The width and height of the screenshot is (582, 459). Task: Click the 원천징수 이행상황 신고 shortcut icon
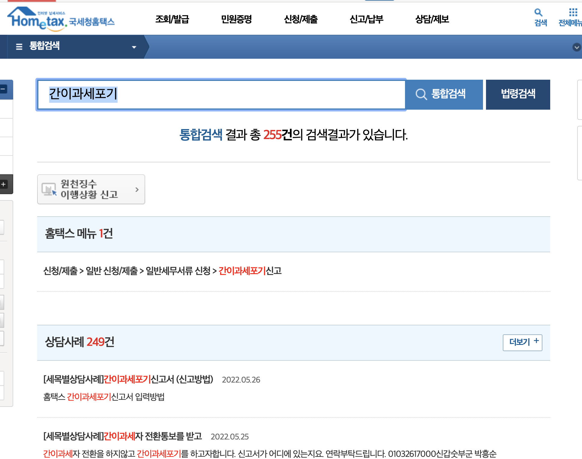coord(49,189)
